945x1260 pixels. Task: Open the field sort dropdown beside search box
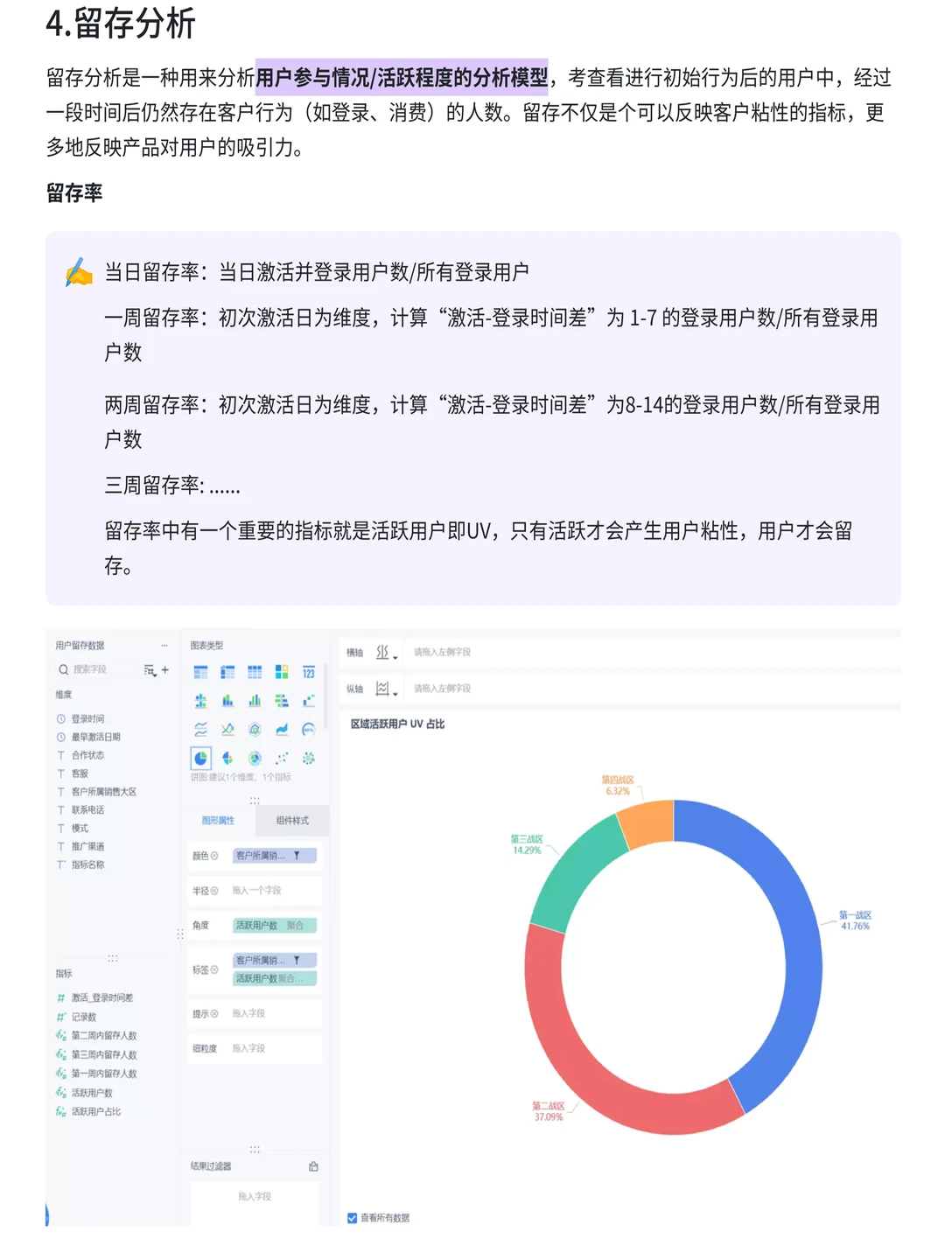(150, 670)
